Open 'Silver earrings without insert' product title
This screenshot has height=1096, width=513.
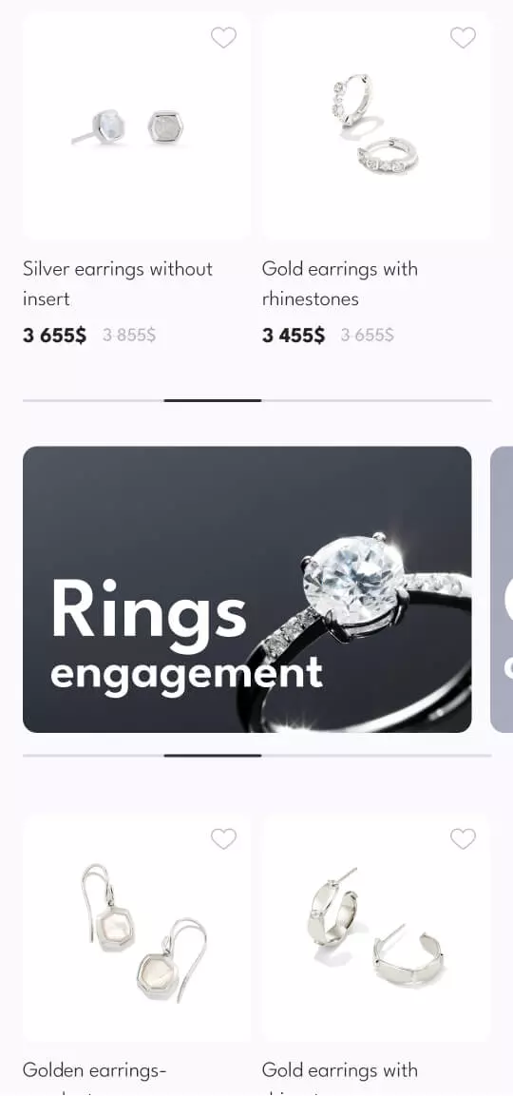(118, 284)
